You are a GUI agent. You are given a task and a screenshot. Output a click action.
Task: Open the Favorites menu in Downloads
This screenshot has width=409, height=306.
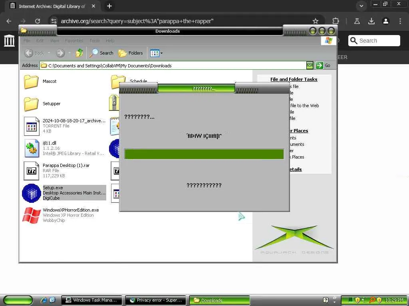click(74, 41)
